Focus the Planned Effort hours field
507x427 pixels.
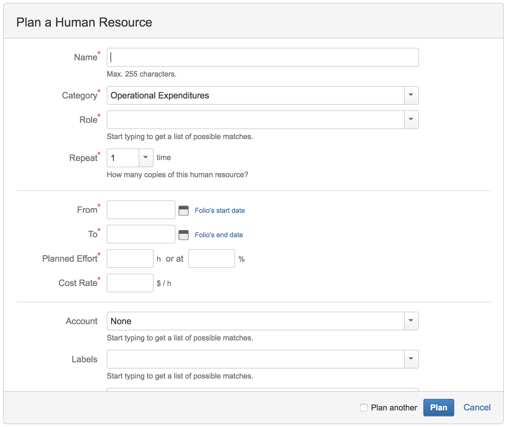(130, 259)
